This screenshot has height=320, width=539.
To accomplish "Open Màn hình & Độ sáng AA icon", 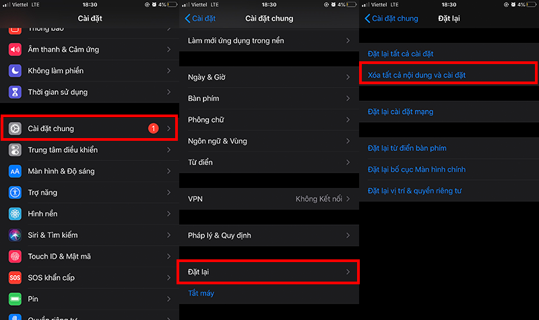I will point(15,171).
